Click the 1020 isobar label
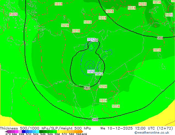 pyautogui.click(x=14, y=14)
